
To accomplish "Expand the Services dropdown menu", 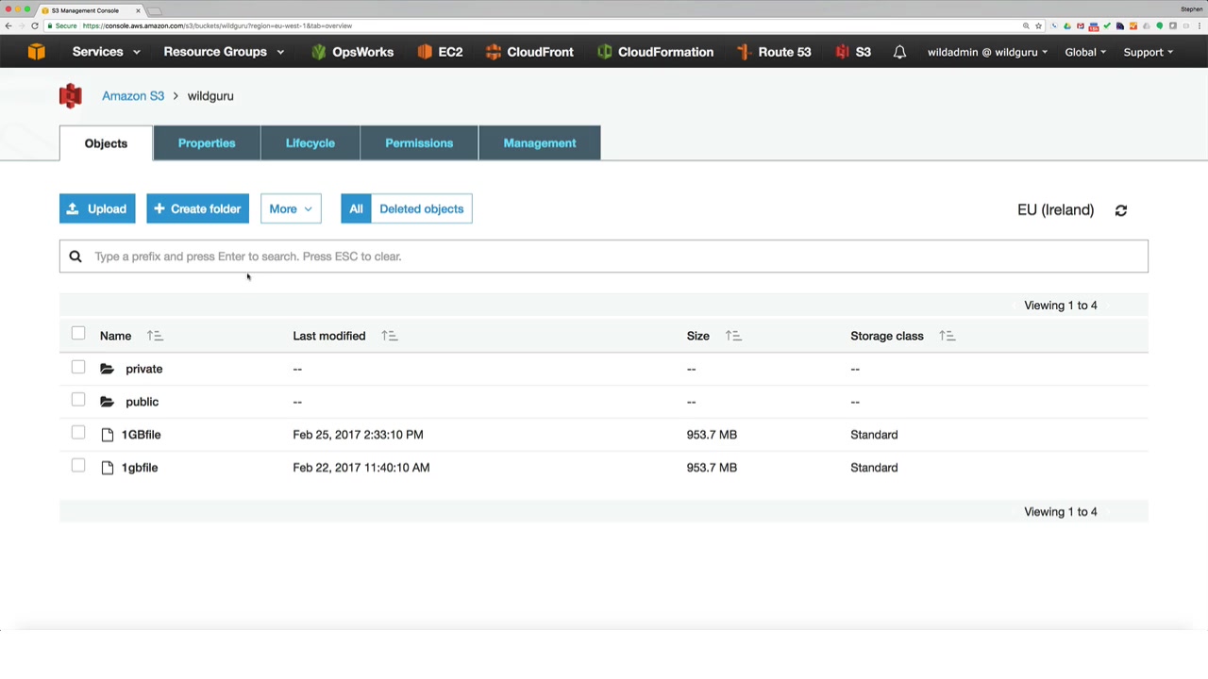I will [106, 52].
